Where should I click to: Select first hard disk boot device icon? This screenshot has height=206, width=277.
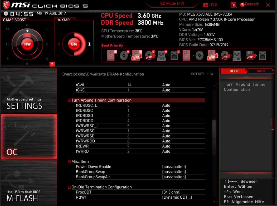(x=111, y=56)
